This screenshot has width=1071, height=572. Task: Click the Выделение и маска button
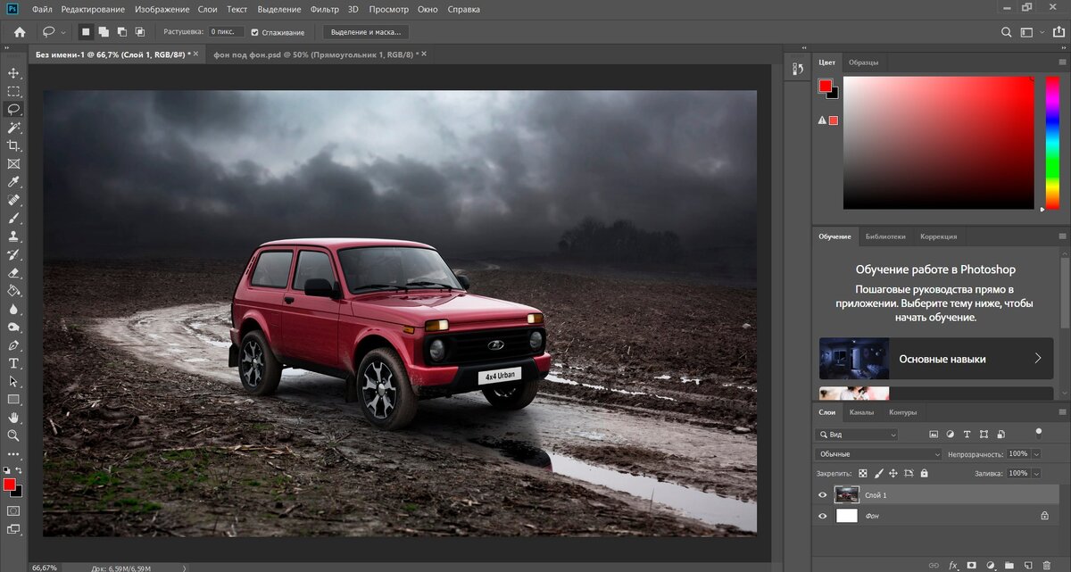tap(366, 32)
